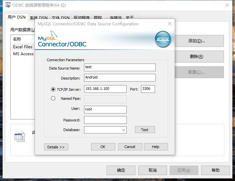Switch to the 用户 DSN tab
This screenshot has height=181, width=235.
coord(17,17)
